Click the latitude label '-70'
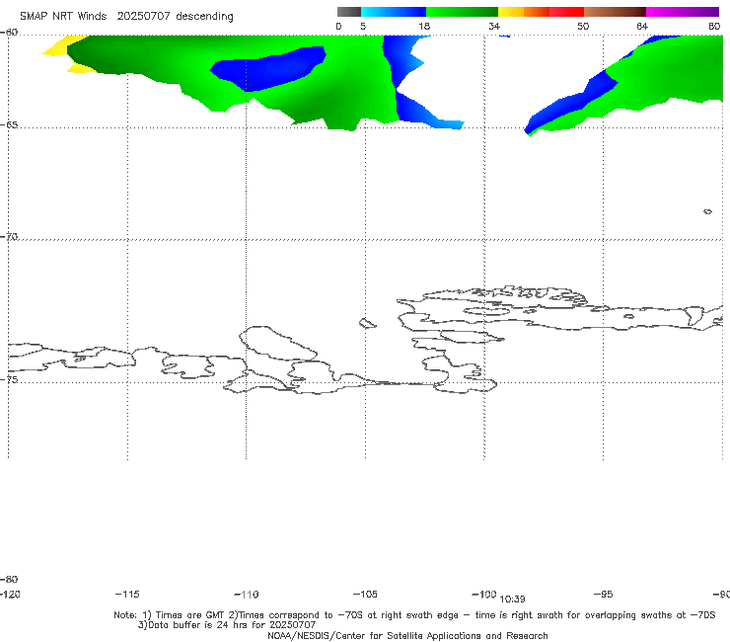 [9, 237]
